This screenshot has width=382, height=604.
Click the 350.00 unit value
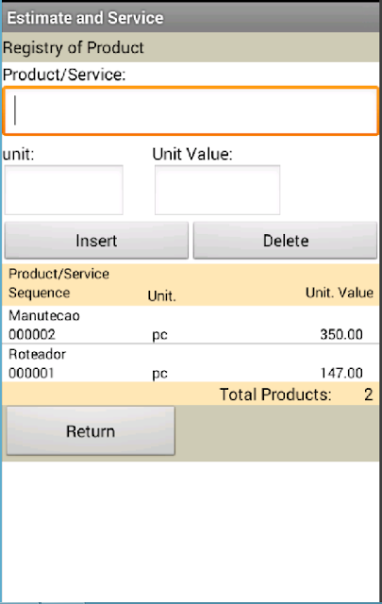point(341,334)
